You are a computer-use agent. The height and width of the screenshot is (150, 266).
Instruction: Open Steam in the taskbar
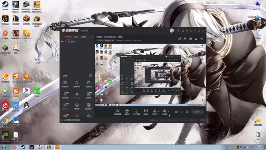(x=23, y=147)
